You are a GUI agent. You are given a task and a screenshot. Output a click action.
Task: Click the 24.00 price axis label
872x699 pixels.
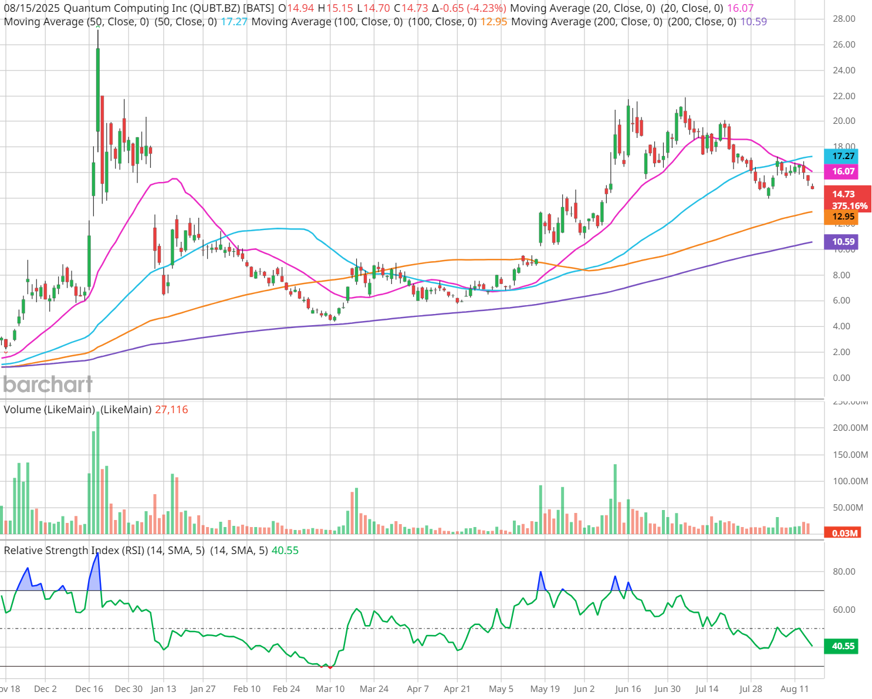pos(844,70)
